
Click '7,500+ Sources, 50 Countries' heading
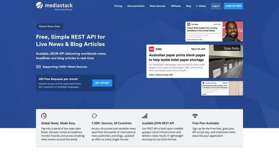(112, 123)
